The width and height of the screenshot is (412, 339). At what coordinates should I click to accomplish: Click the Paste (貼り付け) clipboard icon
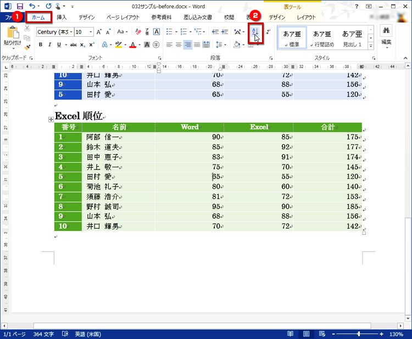[x=13, y=32]
